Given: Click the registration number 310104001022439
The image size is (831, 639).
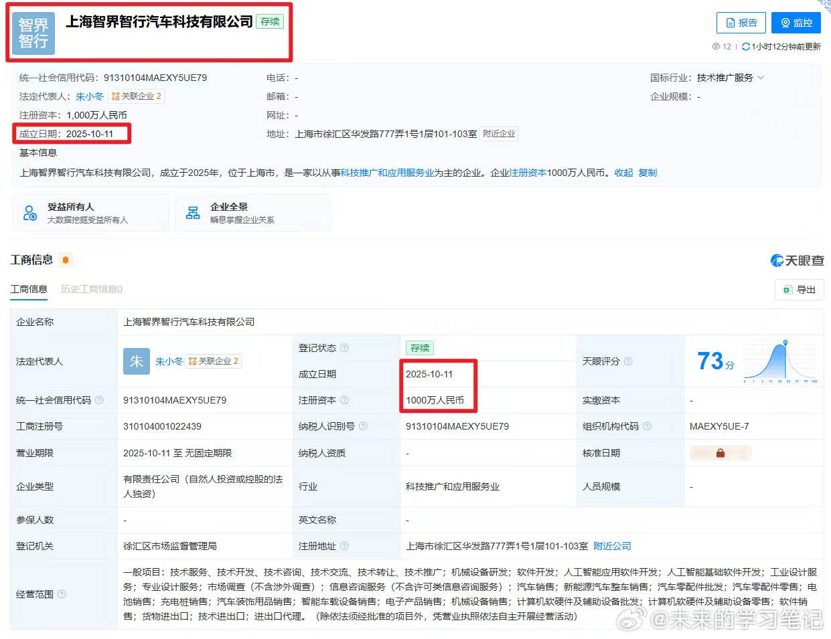Looking at the screenshot, I should click(x=162, y=426).
